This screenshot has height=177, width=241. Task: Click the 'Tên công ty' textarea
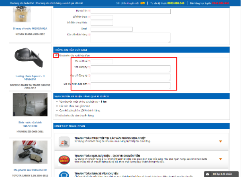(x=131, y=69)
